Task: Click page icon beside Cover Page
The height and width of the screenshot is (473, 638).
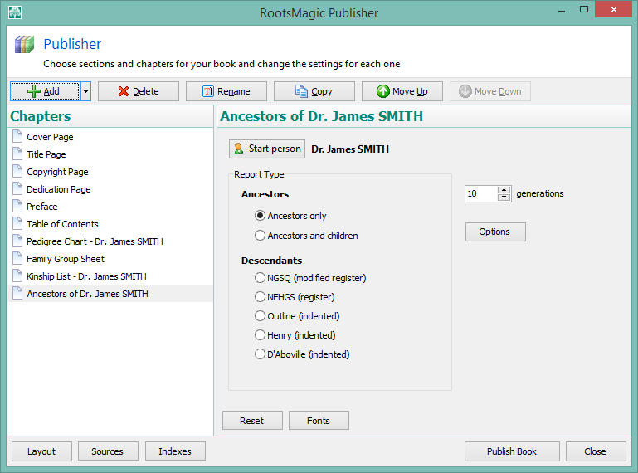Action: pyautogui.click(x=17, y=136)
